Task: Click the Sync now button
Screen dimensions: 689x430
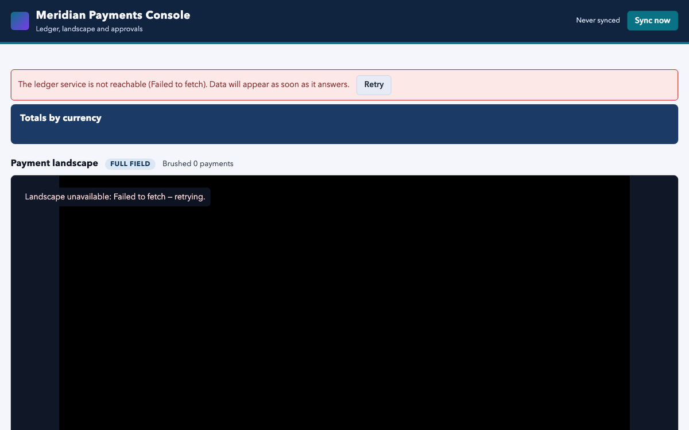Action: click(652, 21)
